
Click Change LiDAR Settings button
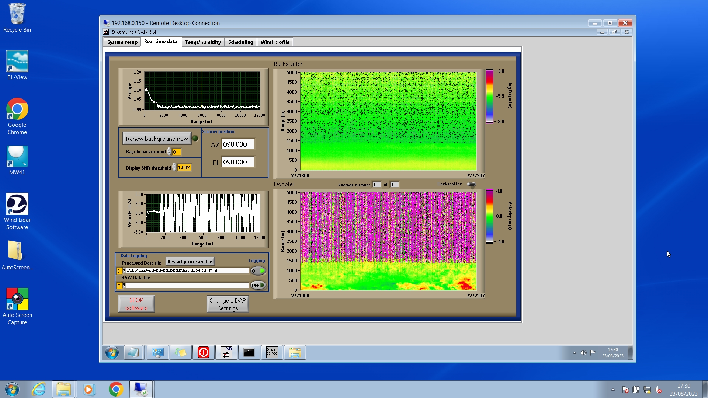(228, 304)
